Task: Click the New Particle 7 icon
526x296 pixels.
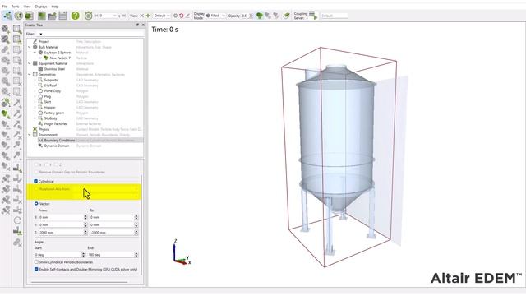Action: [46, 58]
